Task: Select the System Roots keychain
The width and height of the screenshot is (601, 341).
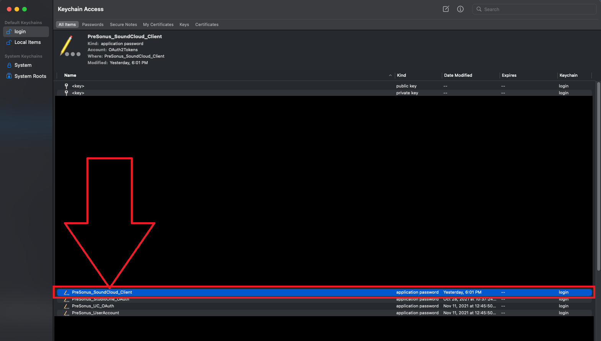Action: pos(26,76)
